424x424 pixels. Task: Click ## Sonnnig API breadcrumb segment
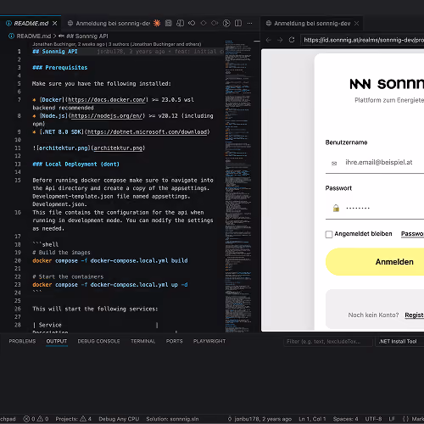pyautogui.click(x=87, y=36)
